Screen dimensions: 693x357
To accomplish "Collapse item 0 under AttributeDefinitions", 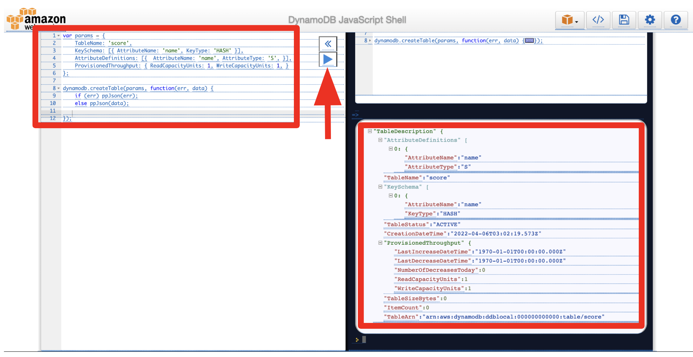I will [391, 149].
